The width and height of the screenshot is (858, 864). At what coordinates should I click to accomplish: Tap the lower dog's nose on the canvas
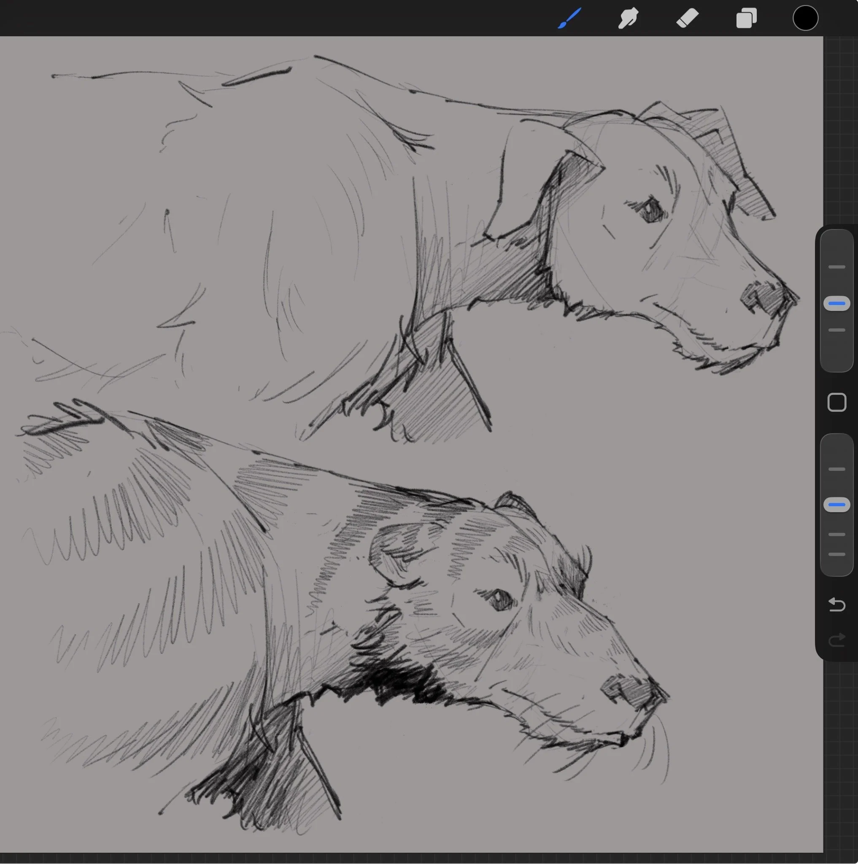(x=634, y=692)
